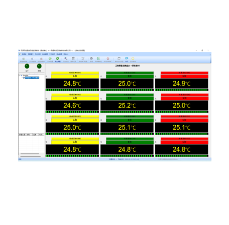The image size is (229, 225).
Task: Click the gray round alarm toolbar icon
Action: pyautogui.click(x=91, y=58)
